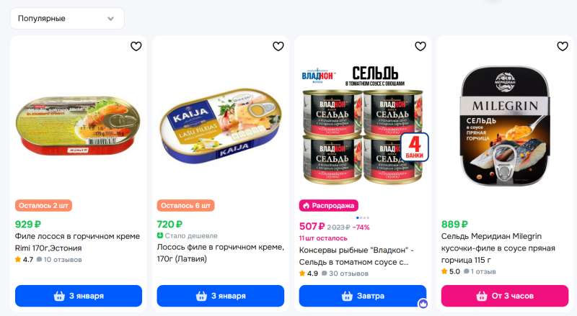Click the 1 отзыв review link
This screenshot has height=316, width=577.
pos(480,271)
